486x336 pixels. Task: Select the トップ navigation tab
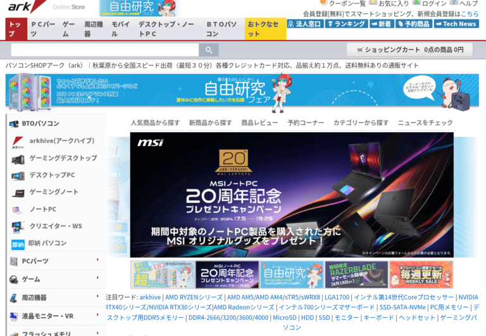(x=16, y=29)
